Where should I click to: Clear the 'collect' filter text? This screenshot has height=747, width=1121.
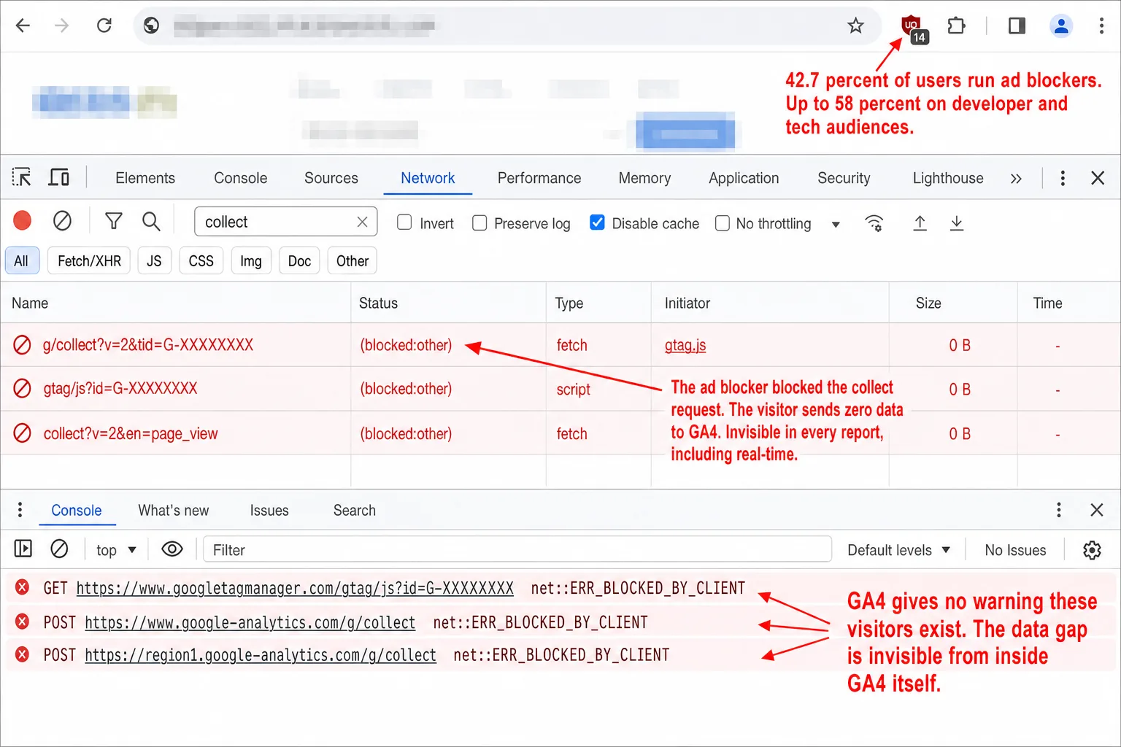pos(362,222)
